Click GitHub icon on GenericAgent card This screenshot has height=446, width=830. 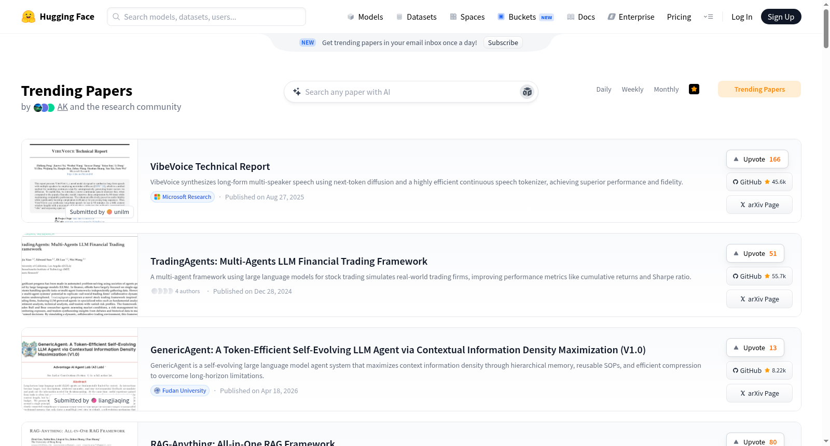(x=736, y=370)
